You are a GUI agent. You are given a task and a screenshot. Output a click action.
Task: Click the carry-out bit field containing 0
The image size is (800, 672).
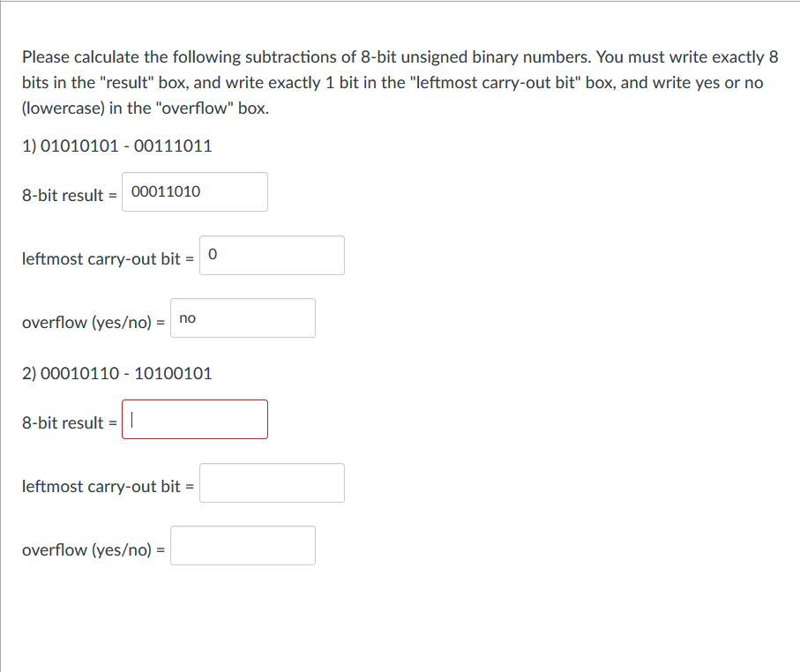point(272,255)
